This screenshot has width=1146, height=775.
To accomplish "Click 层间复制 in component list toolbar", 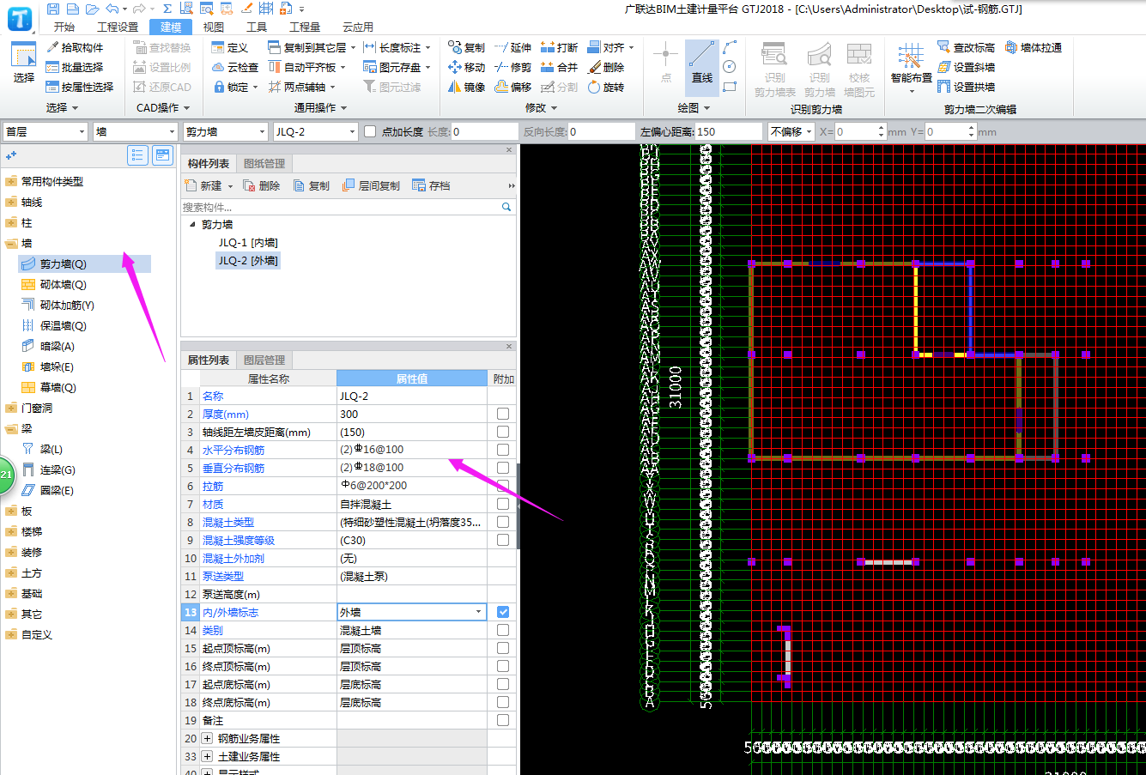I will pyautogui.click(x=371, y=185).
